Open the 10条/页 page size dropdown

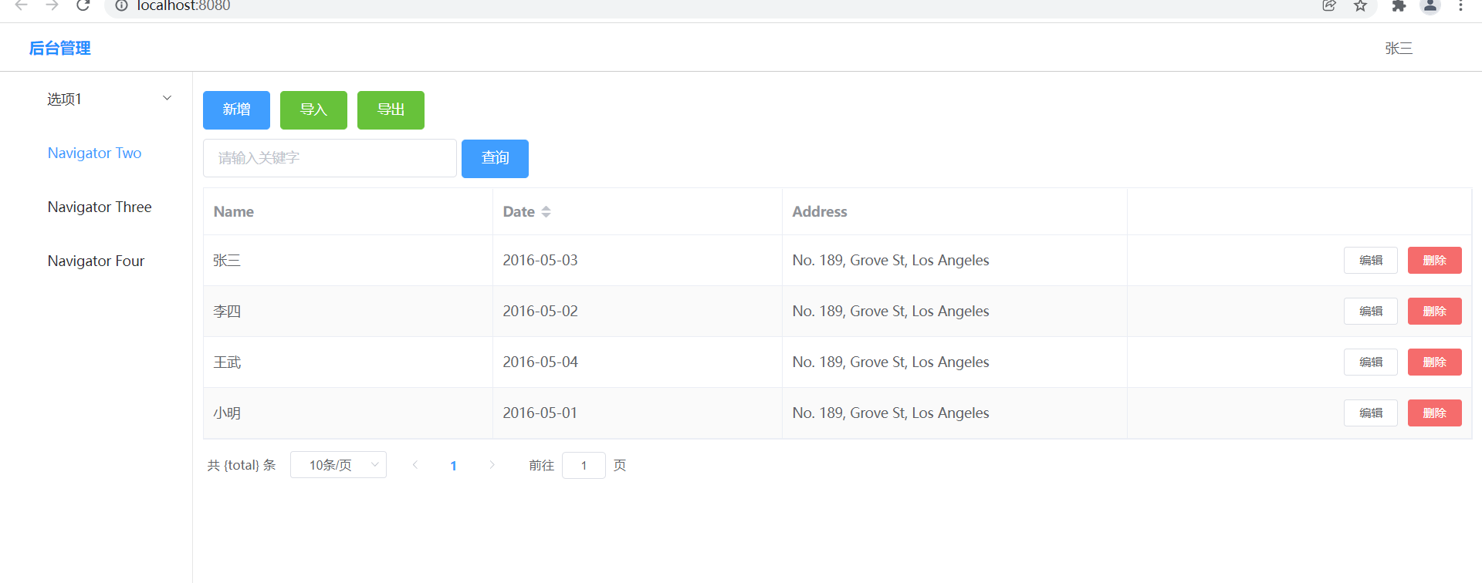338,465
